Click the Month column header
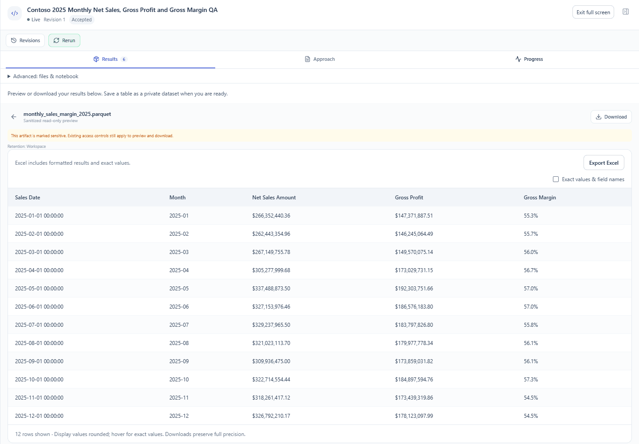The width and height of the screenshot is (639, 444). pos(177,198)
